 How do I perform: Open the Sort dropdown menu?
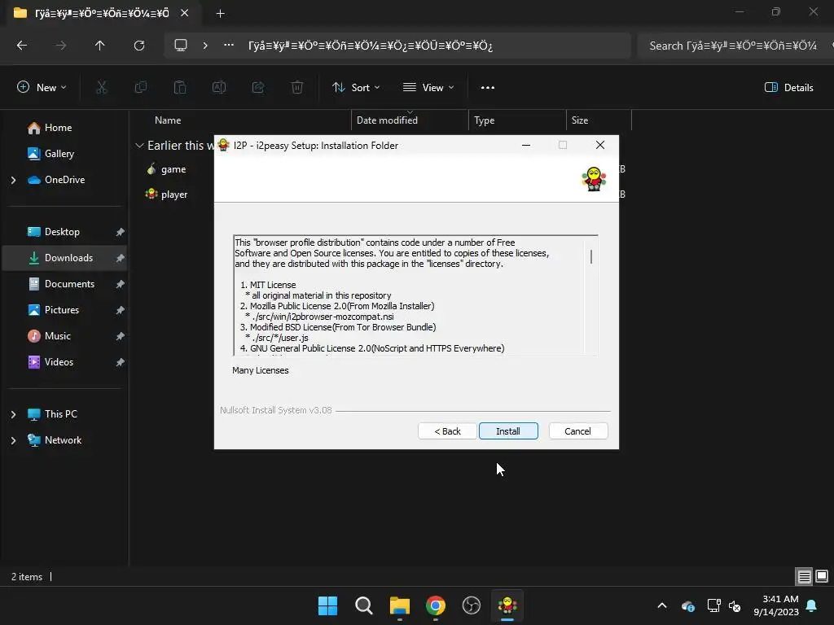(x=355, y=88)
